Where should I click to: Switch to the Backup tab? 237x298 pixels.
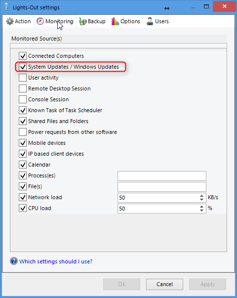(x=92, y=21)
